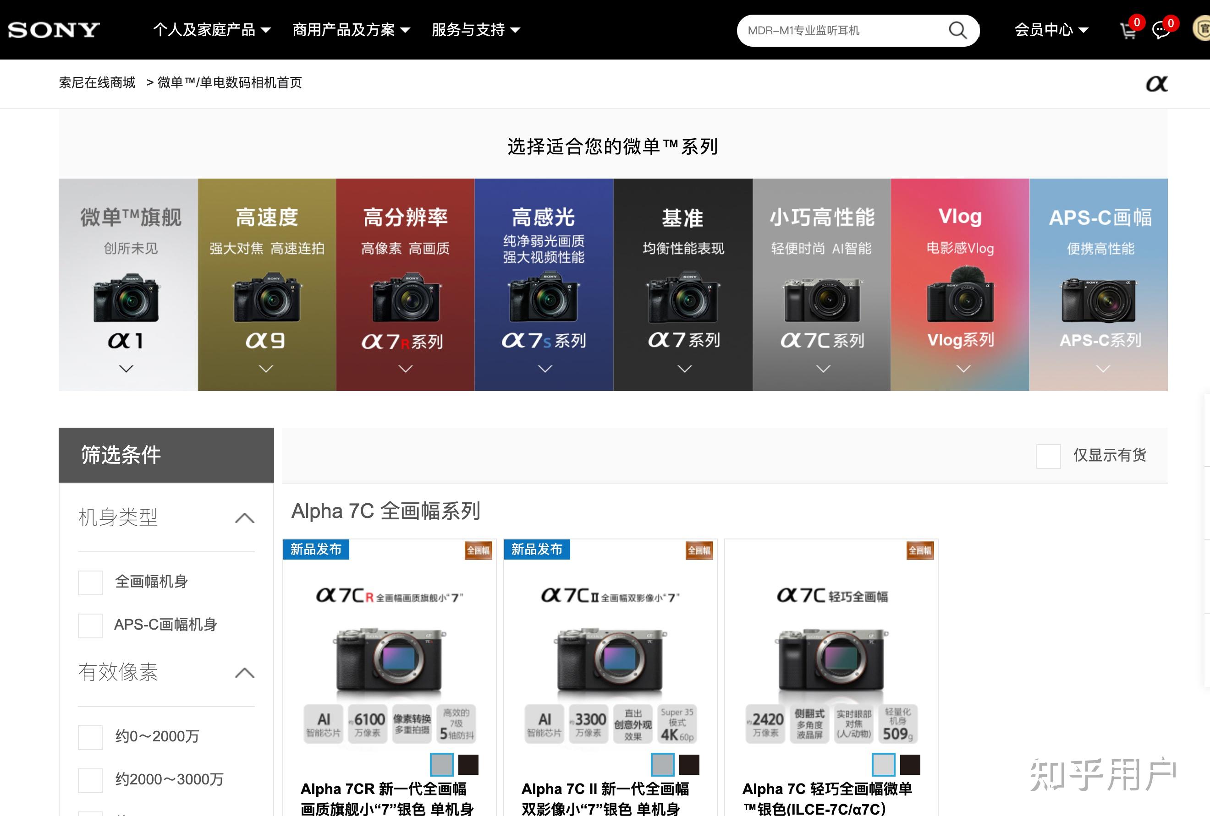The image size is (1210, 816).
Task: Expand the α7 series chevron
Action: 685,368
